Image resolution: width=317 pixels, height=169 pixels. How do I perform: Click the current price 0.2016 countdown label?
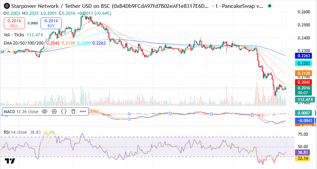coord(304,90)
